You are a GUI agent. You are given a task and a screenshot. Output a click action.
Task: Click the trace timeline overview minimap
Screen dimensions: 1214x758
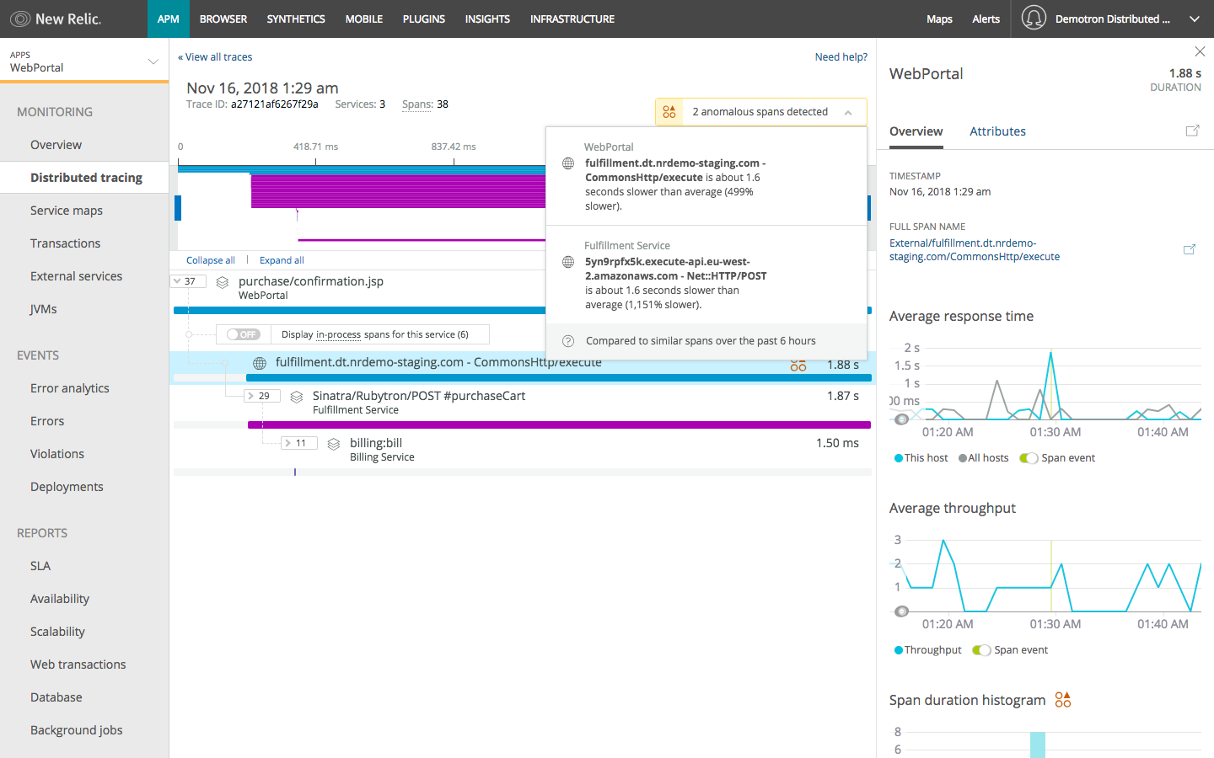pos(523,206)
